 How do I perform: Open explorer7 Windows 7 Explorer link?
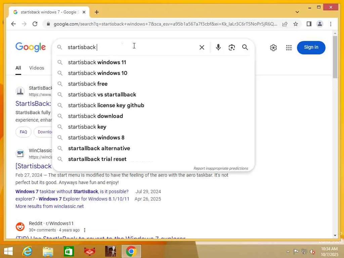[73, 199]
